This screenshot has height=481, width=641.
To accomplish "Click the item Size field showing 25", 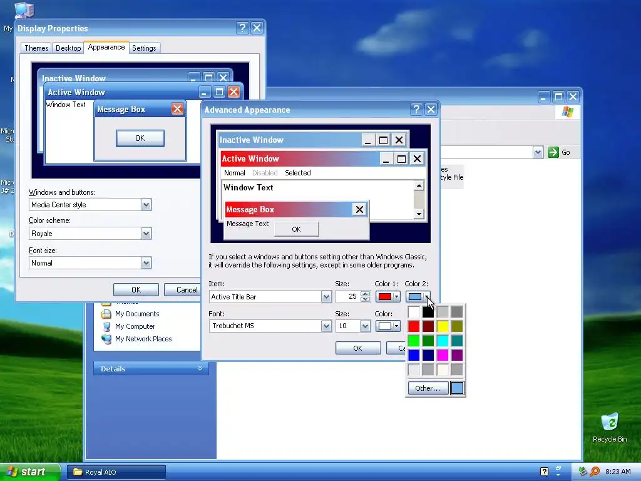I will [x=348, y=296].
